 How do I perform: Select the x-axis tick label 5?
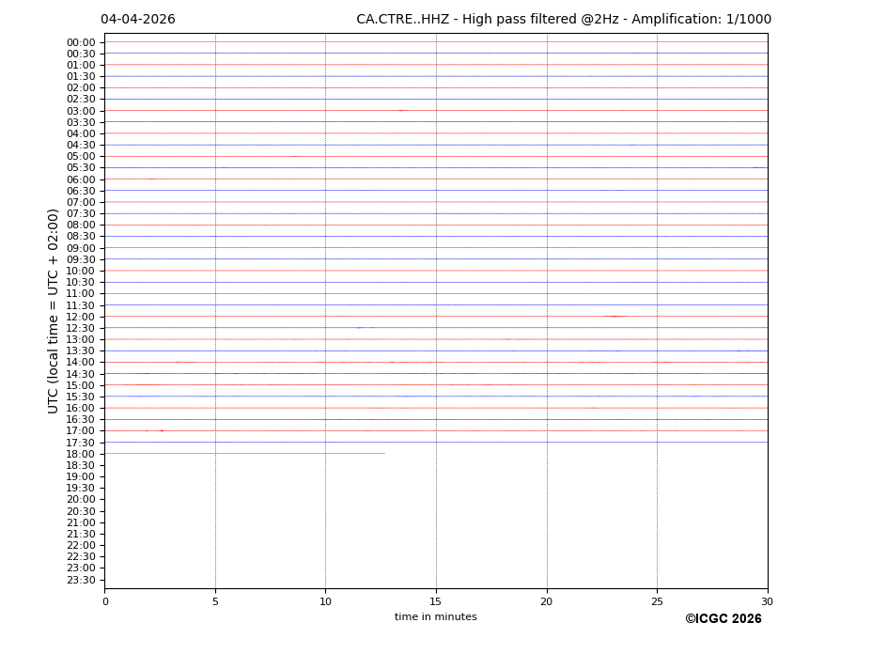click(x=215, y=601)
